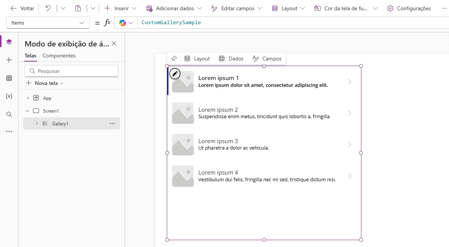449x247 pixels.
Task: Select the Lorem ipsum 3 image placeholder
Action: click(183, 145)
